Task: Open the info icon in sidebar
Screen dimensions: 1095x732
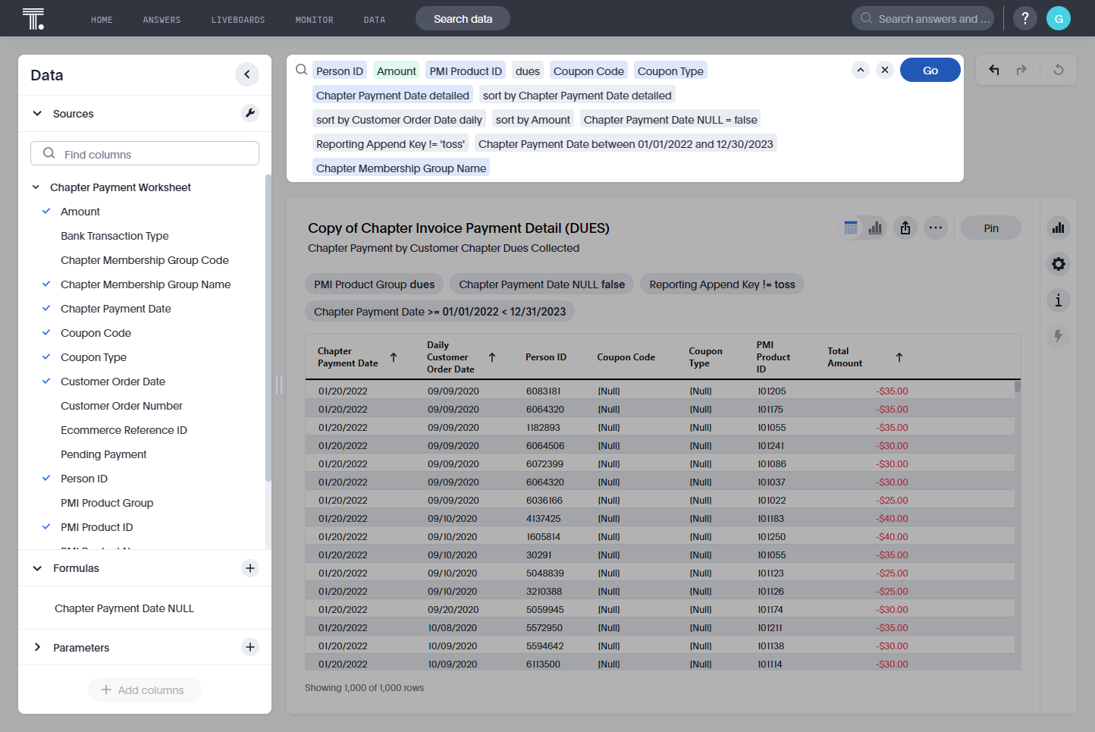Action: [1059, 300]
